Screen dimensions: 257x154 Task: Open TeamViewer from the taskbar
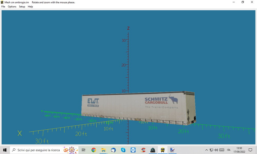click(x=133, y=150)
